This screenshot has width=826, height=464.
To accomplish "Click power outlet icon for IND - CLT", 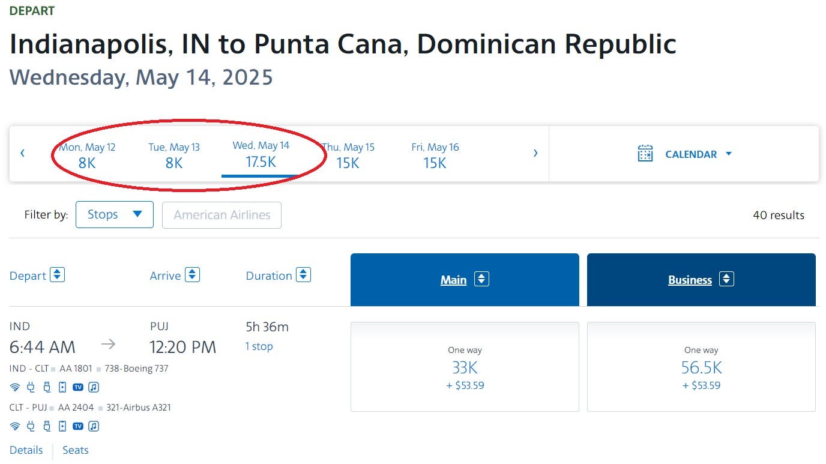I will click(x=31, y=387).
